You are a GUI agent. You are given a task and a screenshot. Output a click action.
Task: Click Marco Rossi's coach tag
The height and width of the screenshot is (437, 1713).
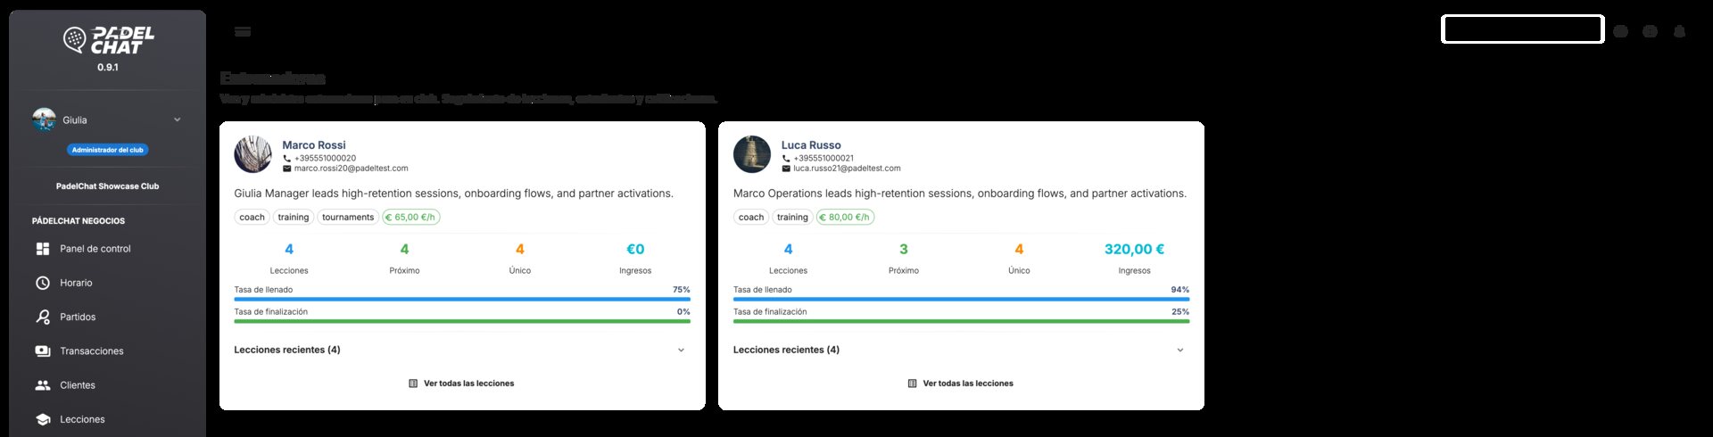252,217
